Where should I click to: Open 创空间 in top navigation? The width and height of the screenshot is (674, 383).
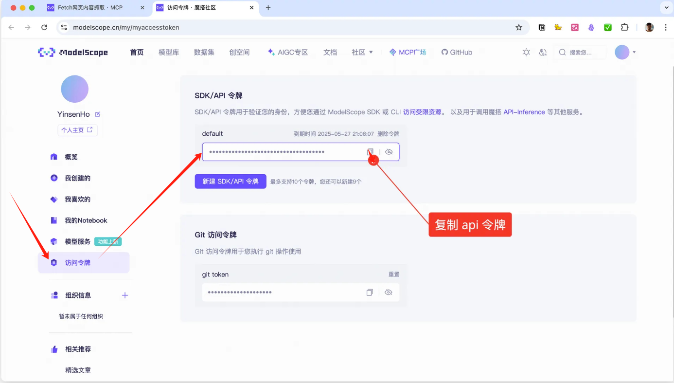[x=239, y=52]
